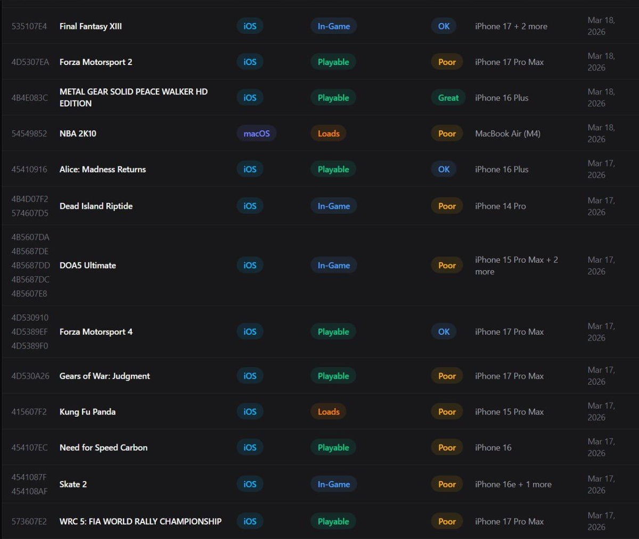Select the Loads status badge for NBA 2K10
Viewport: 639px width, 539px height.
329,134
